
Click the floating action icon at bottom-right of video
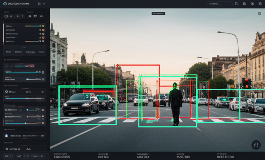256,145
